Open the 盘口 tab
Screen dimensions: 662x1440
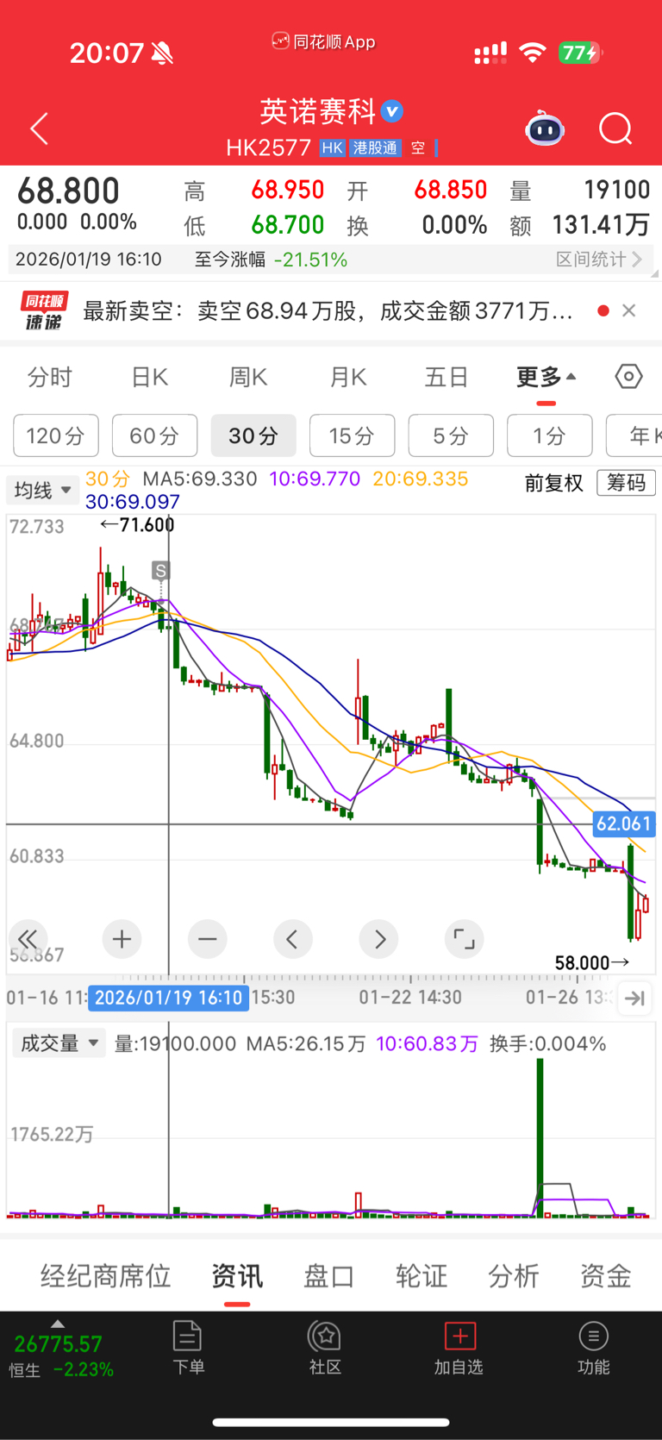(x=329, y=1275)
